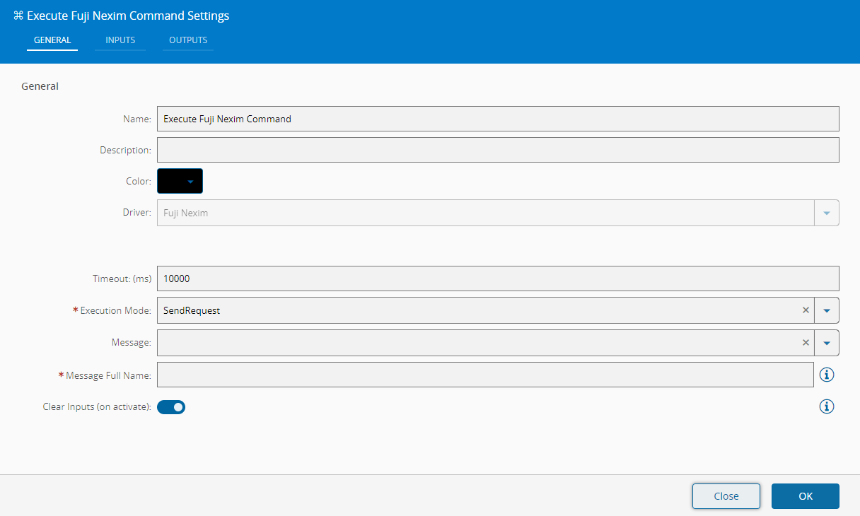This screenshot has width=860, height=516.
Task: Switch to the Outputs tab
Action: tap(188, 40)
